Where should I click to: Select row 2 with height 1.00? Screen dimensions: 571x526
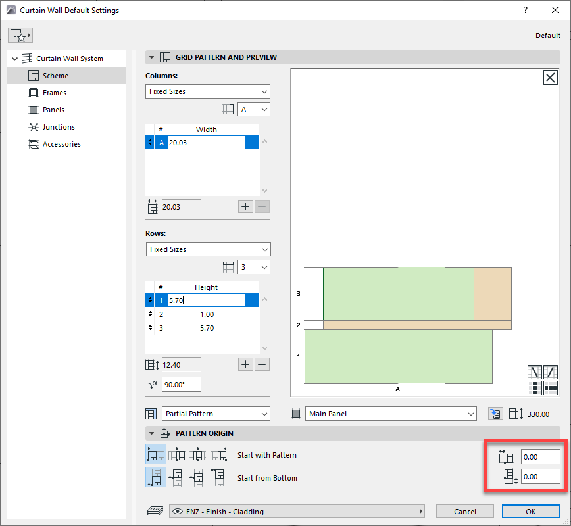[202, 314]
